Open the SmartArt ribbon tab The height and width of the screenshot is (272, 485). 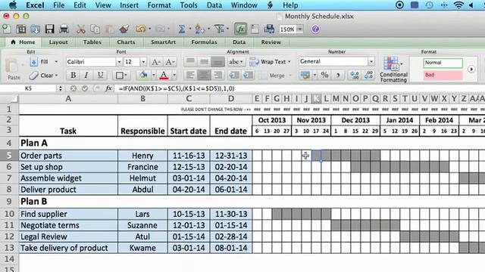[x=164, y=42]
